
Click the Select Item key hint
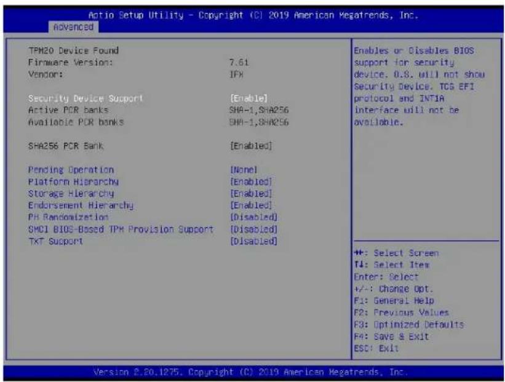pos(392,265)
